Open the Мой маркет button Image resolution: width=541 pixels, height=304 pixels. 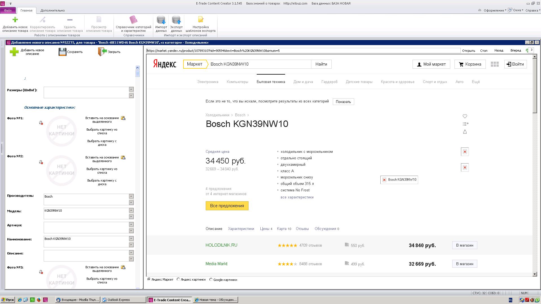431,64
